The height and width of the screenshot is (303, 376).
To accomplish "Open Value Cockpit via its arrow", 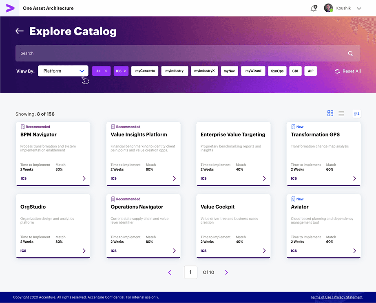I will (x=264, y=251).
